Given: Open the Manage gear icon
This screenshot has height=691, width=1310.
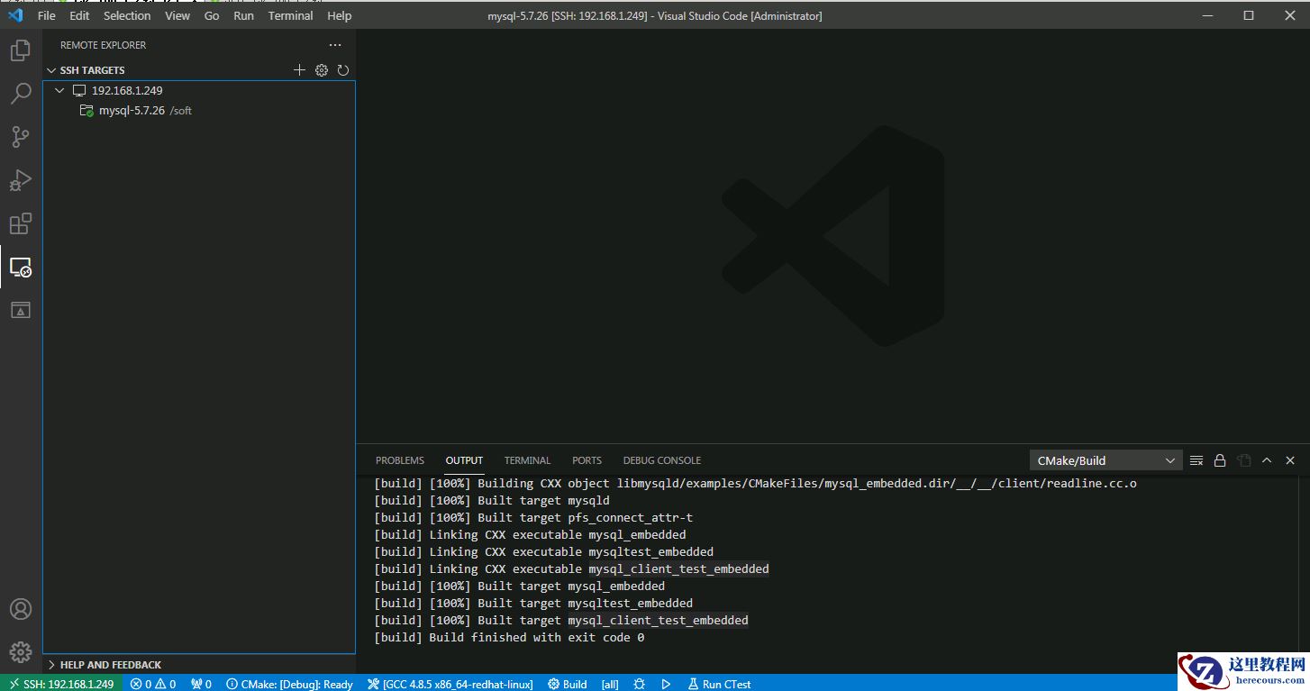Looking at the screenshot, I should (21, 651).
